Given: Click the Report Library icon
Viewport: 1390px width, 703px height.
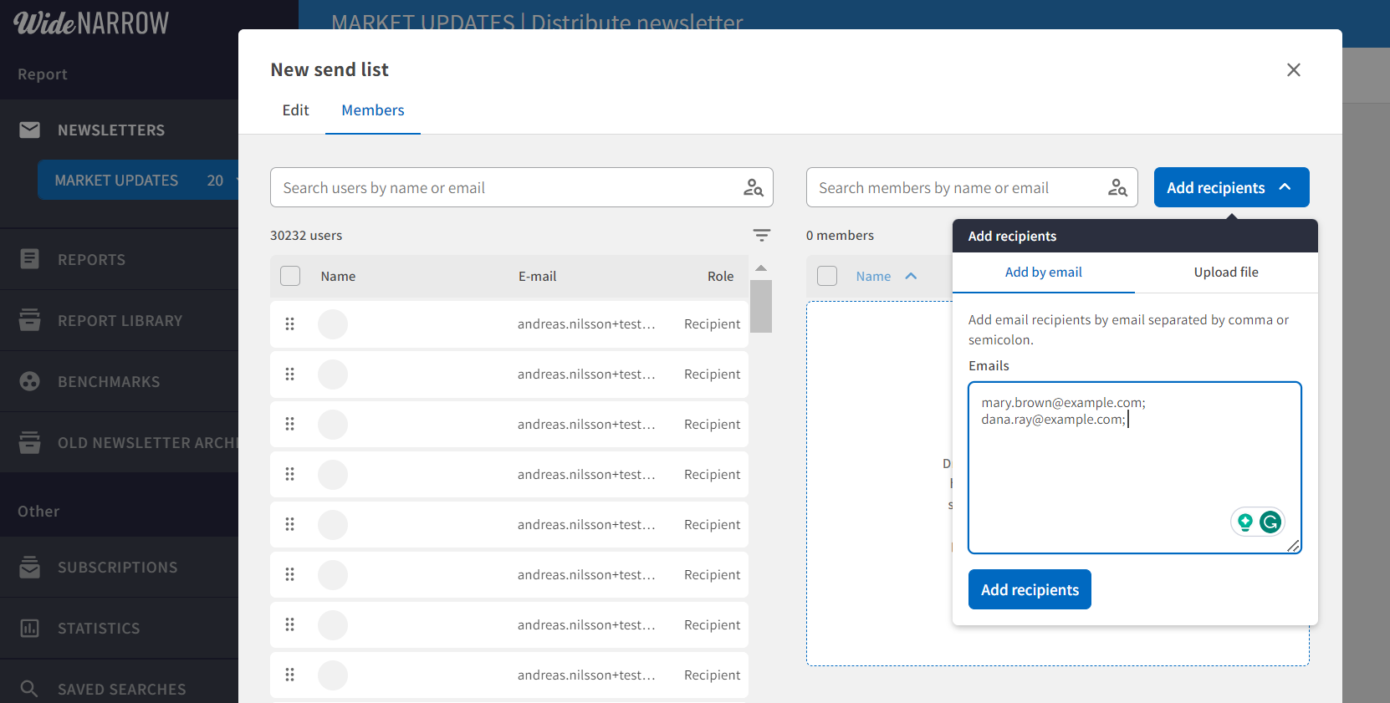Looking at the screenshot, I should tap(29, 320).
